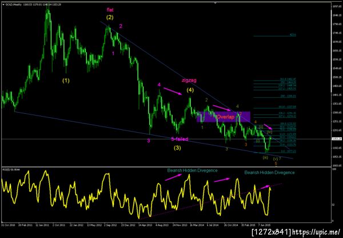
Task: Click the purple Overlap rectangle
Action: pyautogui.click(x=224, y=117)
